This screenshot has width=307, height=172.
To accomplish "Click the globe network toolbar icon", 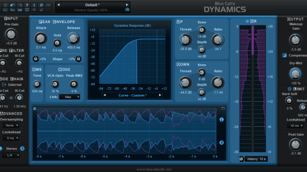I will [34, 9].
